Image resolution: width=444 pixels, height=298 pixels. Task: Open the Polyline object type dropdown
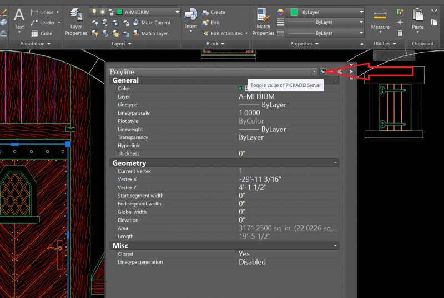click(314, 71)
